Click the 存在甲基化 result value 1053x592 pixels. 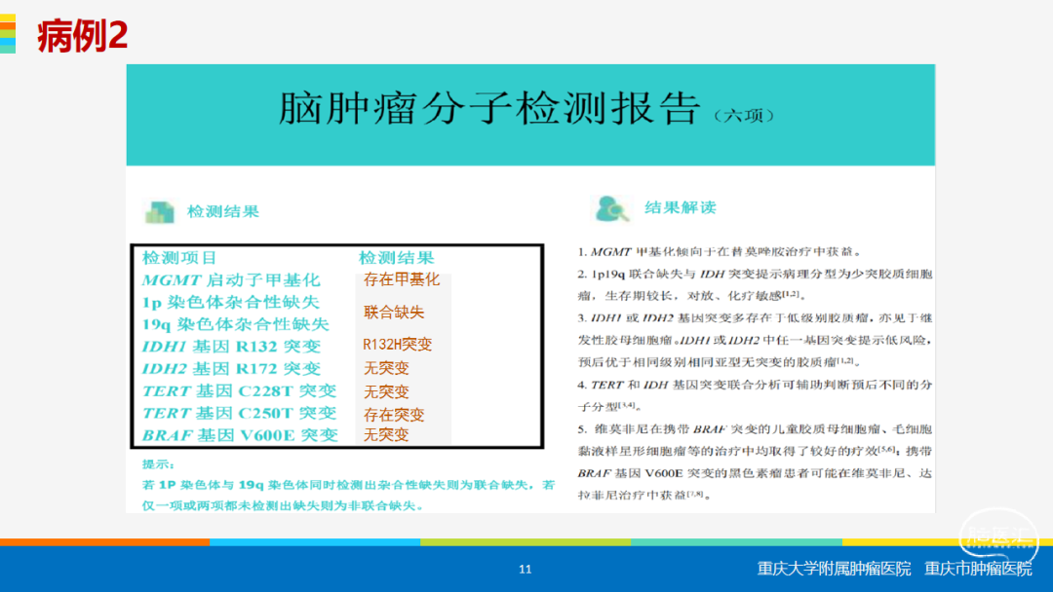pyautogui.click(x=402, y=279)
